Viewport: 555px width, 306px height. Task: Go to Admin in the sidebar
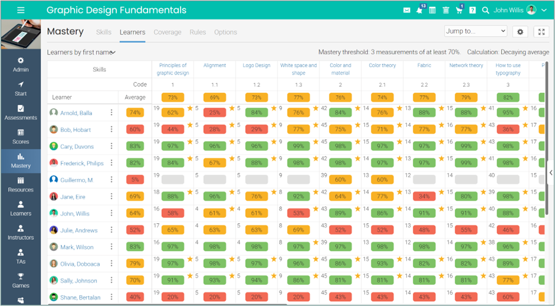click(x=21, y=65)
